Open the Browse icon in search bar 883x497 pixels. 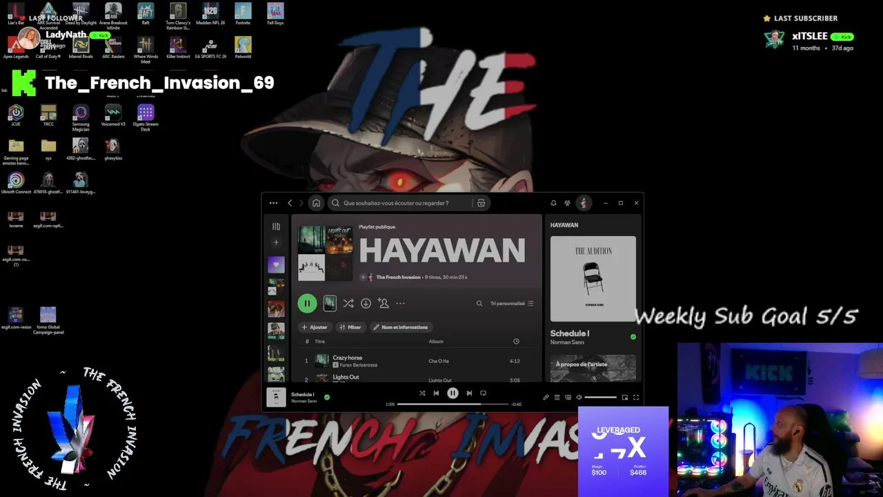click(x=481, y=203)
